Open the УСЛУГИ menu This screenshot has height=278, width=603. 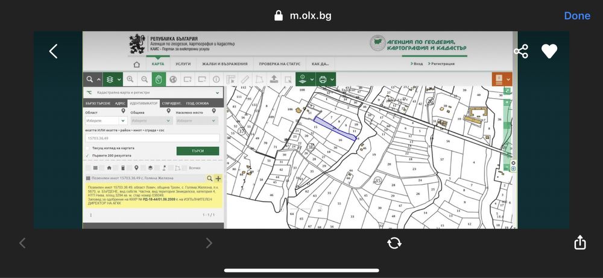click(x=183, y=64)
